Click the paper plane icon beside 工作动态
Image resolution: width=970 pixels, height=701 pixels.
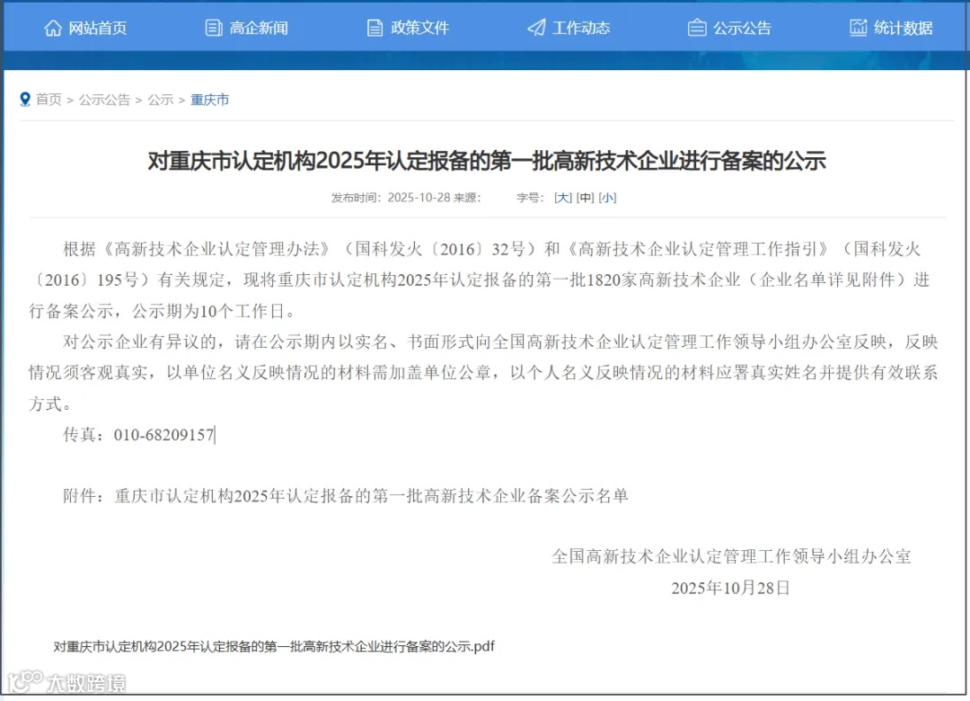[x=536, y=27]
